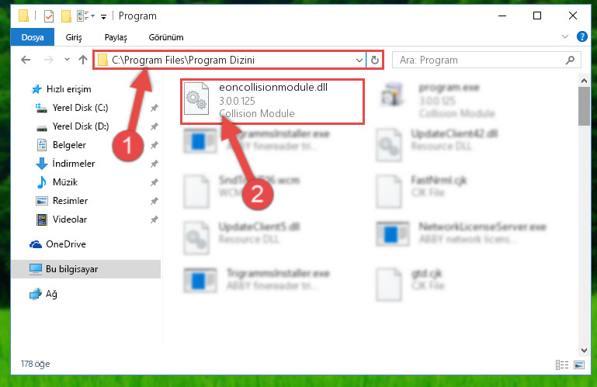Expand the address bar history dropdown
This screenshot has width=597, height=387.
click(x=359, y=60)
